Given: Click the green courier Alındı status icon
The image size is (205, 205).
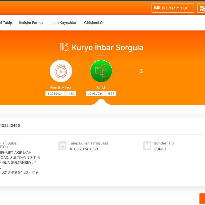Looking at the screenshot, I should (101, 71).
